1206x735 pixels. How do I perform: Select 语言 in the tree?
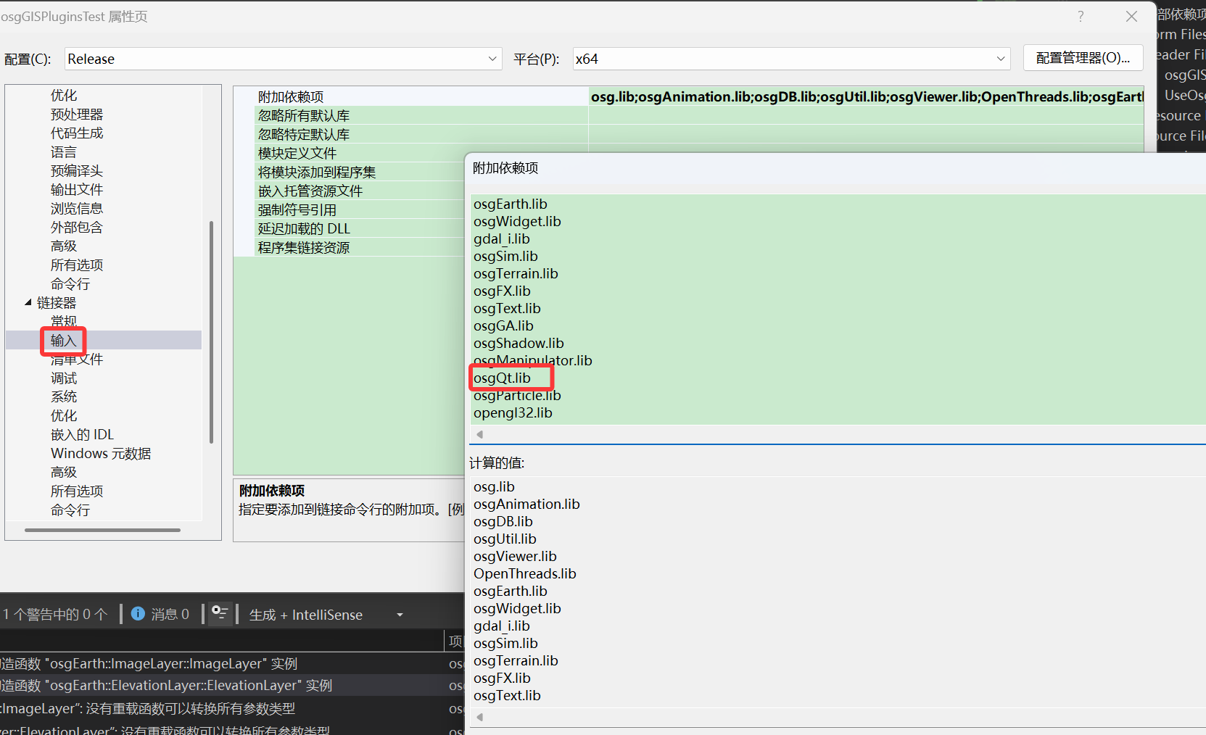coord(64,152)
